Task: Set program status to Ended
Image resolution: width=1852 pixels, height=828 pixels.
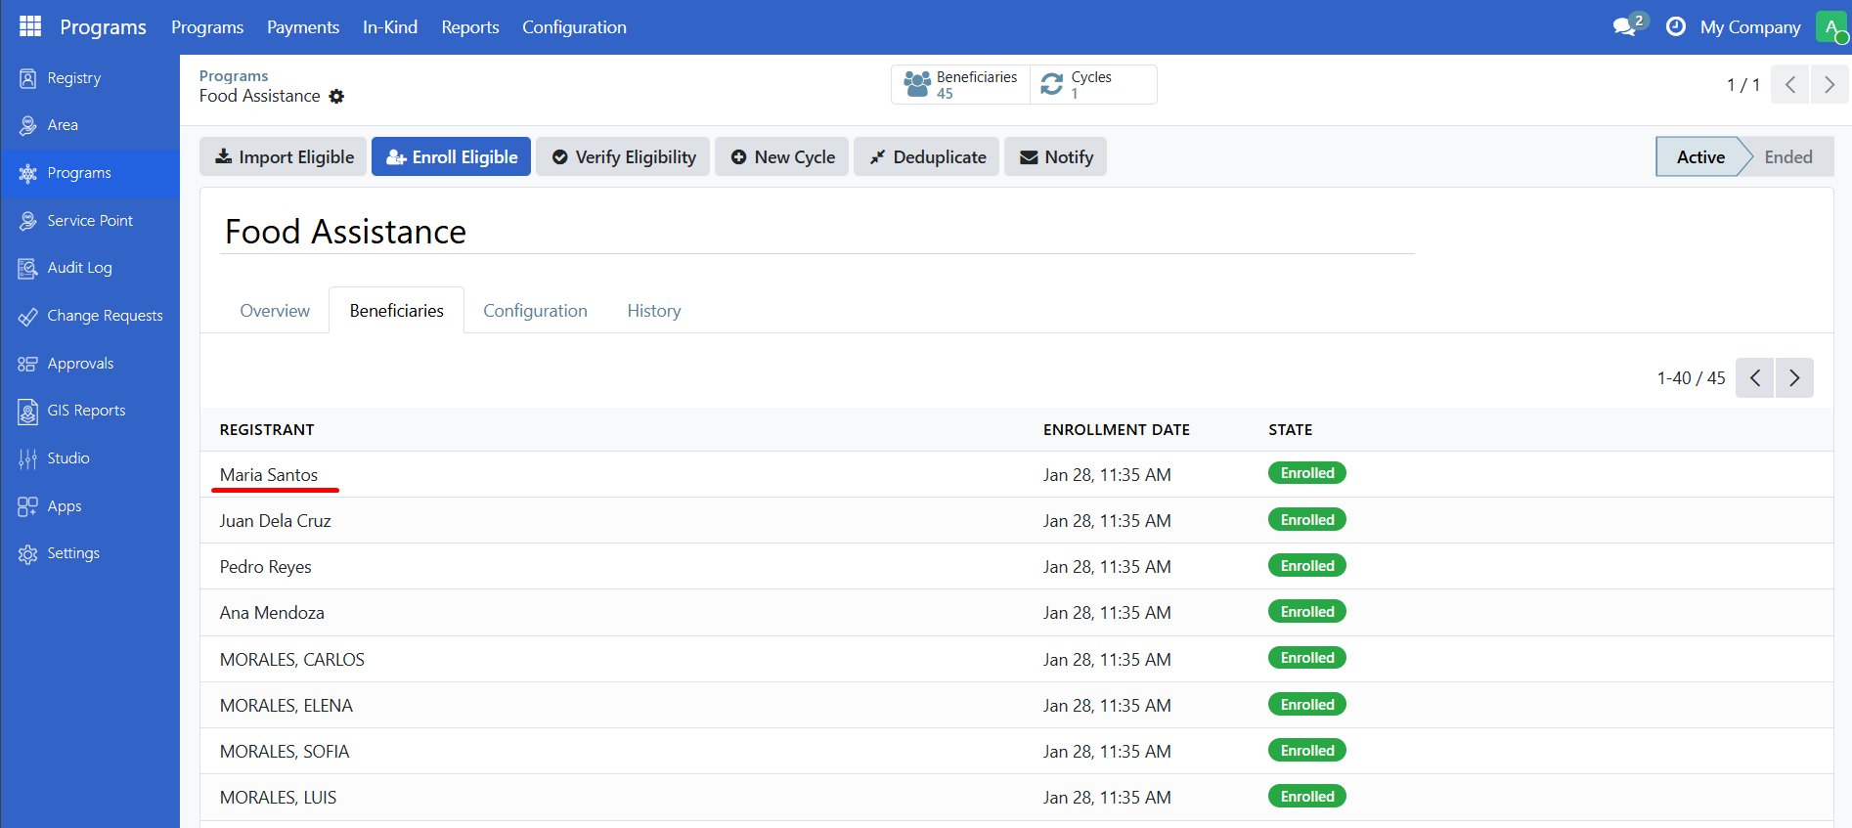Action: [1787, 156]
